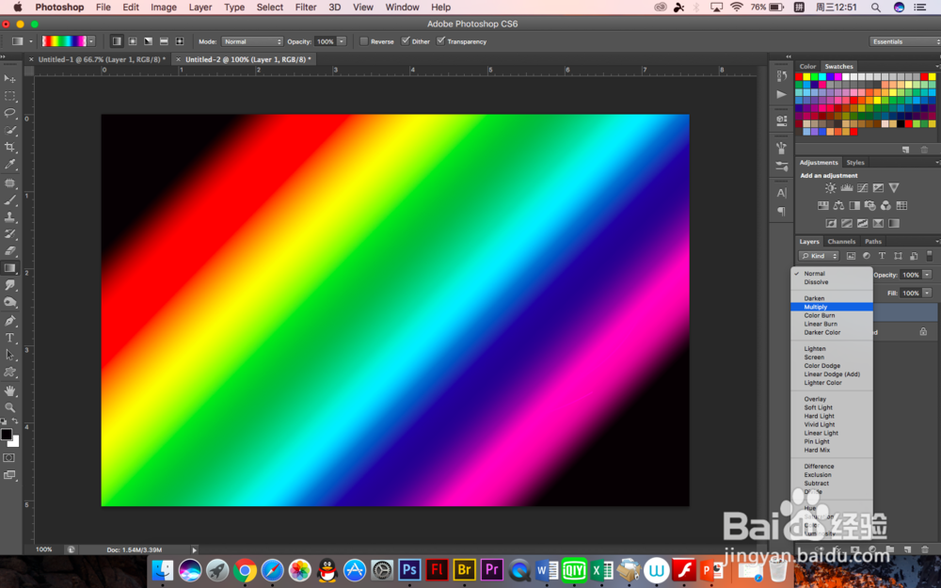Image resolution: width=941 pixels, height=588 pixels.
Task: Open Google Chrome from the dock
Action: coord(245,571)
